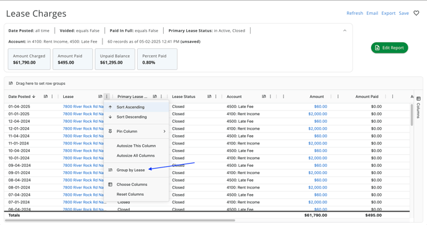The height and width of the screenshot is (225, 427).
Task: Open the Date Posted column menu icon
Action: (x=52, y=96)
